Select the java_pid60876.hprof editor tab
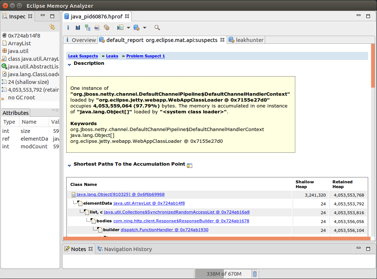The width and height of the screenshot is (377, 279). [x=96, y=17]
